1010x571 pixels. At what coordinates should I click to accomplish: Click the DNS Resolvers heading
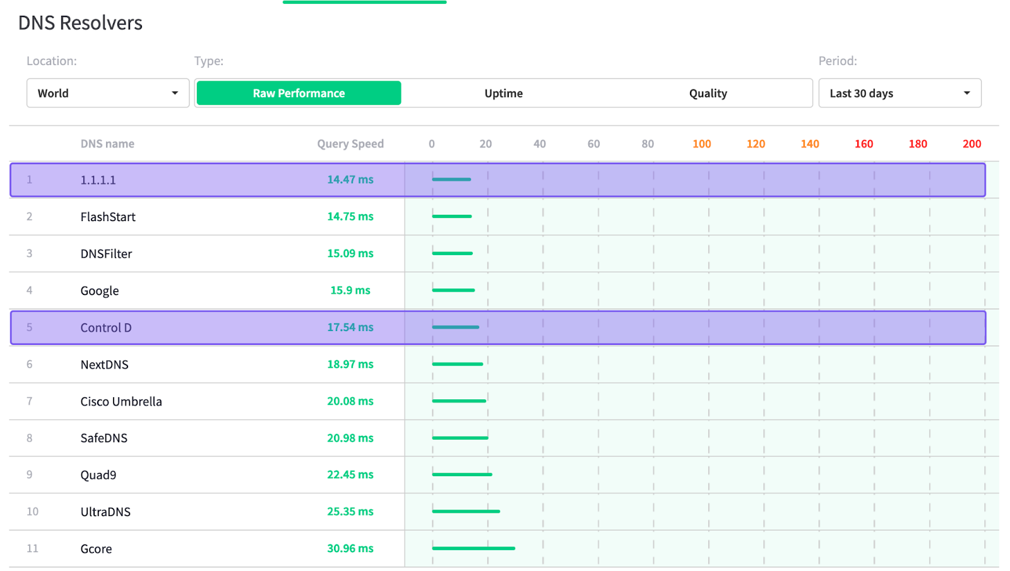click(80, 23)
